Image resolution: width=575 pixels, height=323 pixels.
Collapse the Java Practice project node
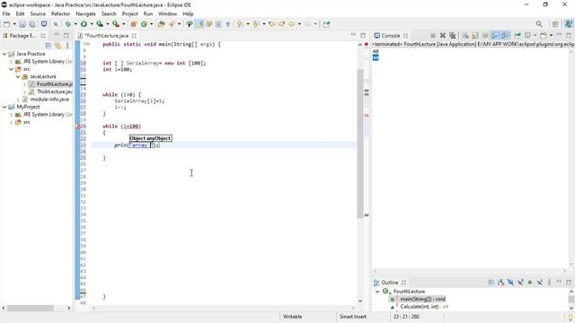(4, 54)
